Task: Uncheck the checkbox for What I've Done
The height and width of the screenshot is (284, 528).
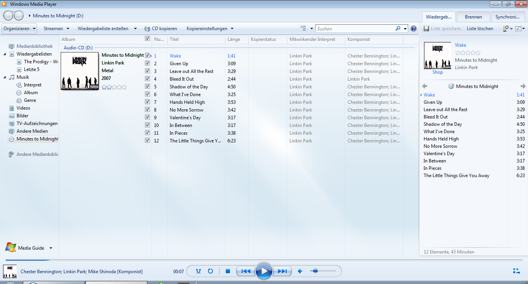Action: [x=147, y=94]
